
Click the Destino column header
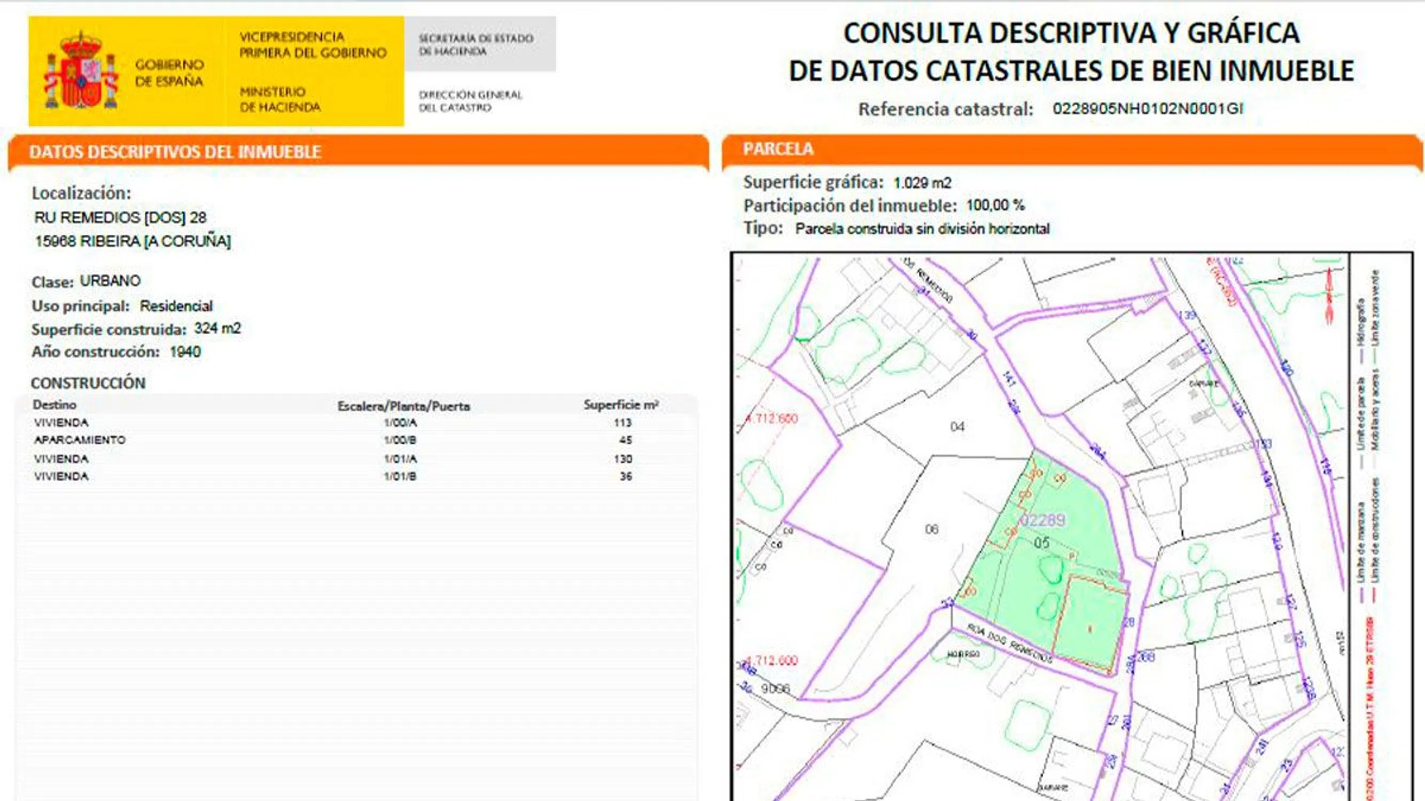click(54, 405)
